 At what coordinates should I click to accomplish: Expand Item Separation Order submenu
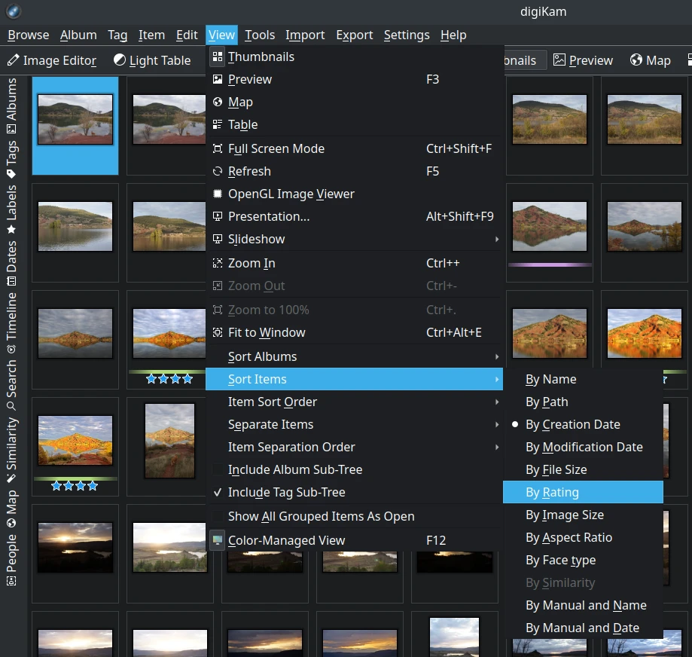click(354, 447)
